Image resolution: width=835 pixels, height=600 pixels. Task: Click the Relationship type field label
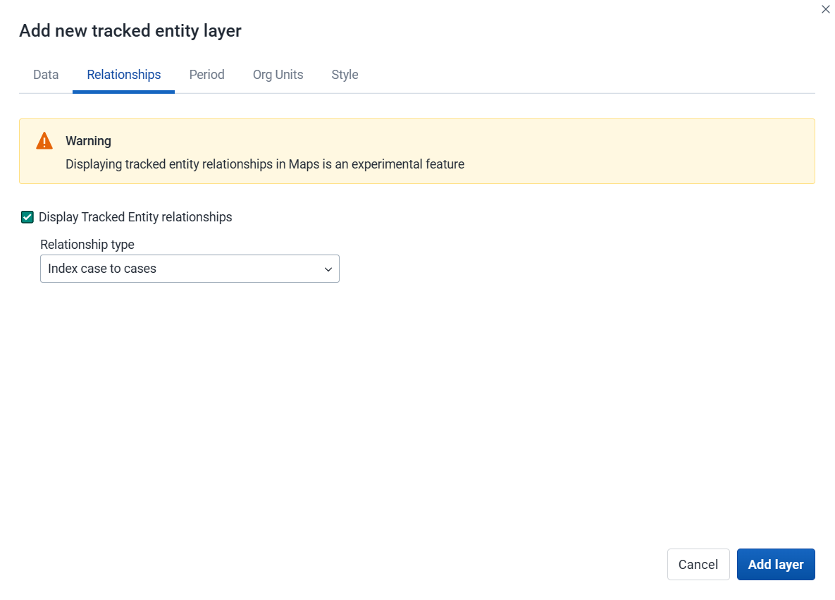87,245
